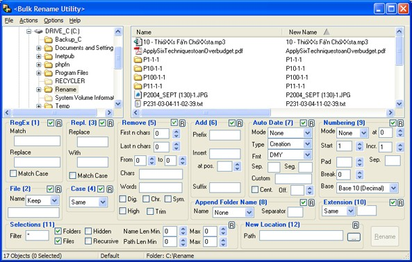The image size is (412, 262).
Task: Select the Rename folder in tree
Action: click(66, 89)
